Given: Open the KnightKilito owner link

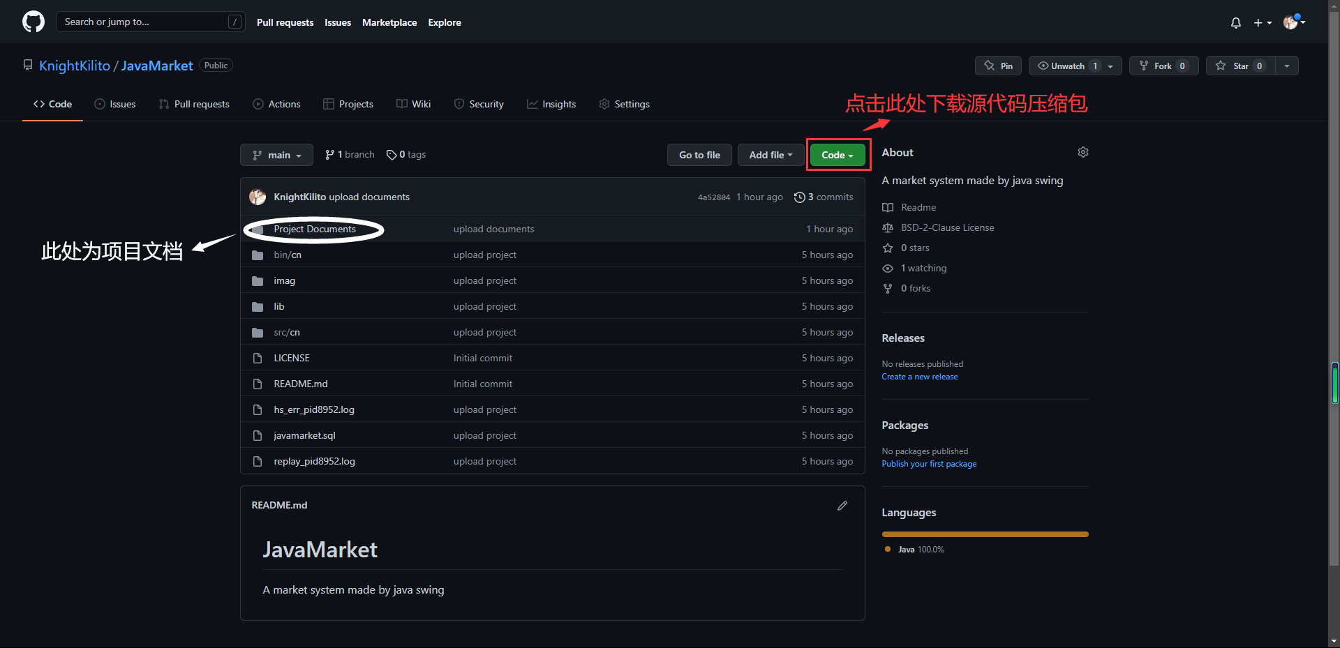Looking at the screenshot, I should pyautogui.click(x=75, y=66).
